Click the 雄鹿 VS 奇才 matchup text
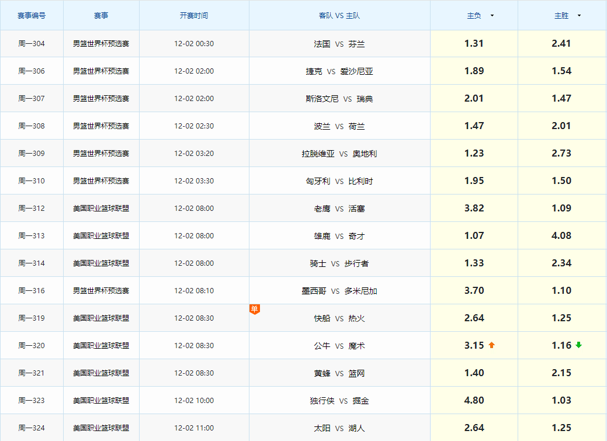This screenshot has width=607, height=441. click(339, 236)
